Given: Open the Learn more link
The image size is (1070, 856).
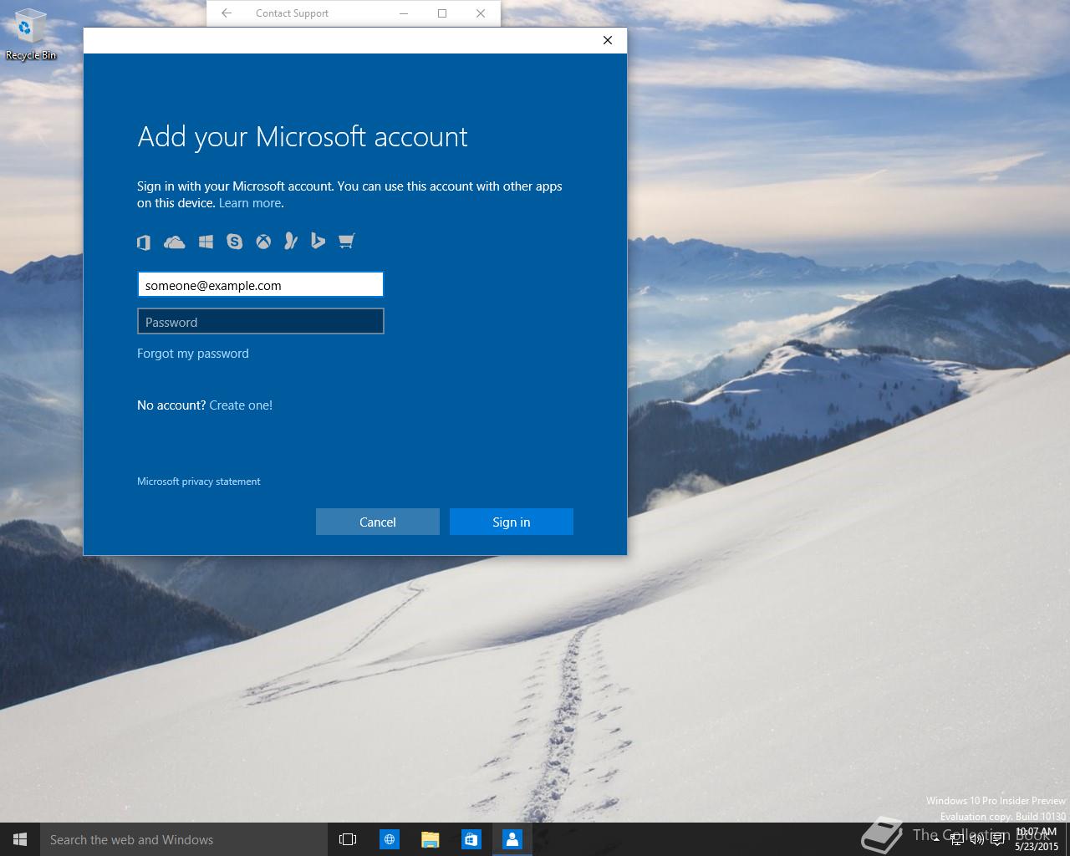Looking at the screenshot, I should (x=250, y=203).
